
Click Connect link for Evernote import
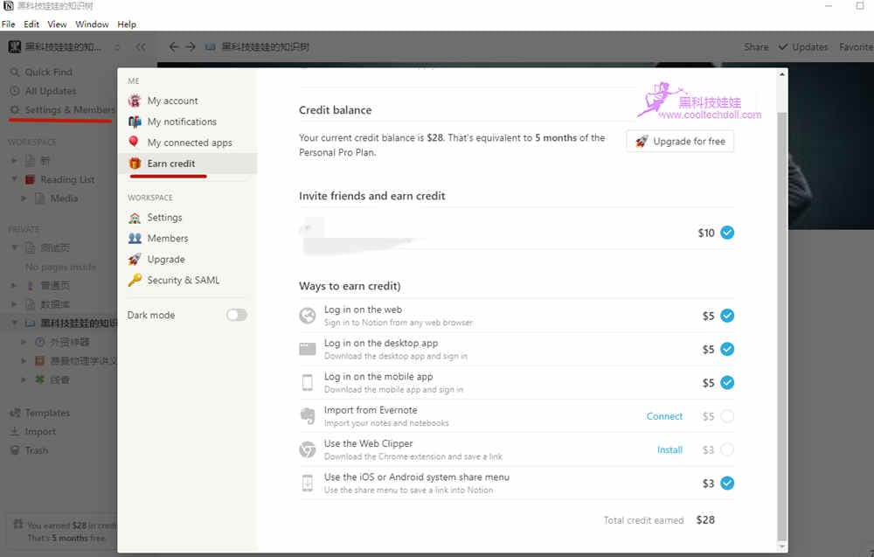pos(664,416)
